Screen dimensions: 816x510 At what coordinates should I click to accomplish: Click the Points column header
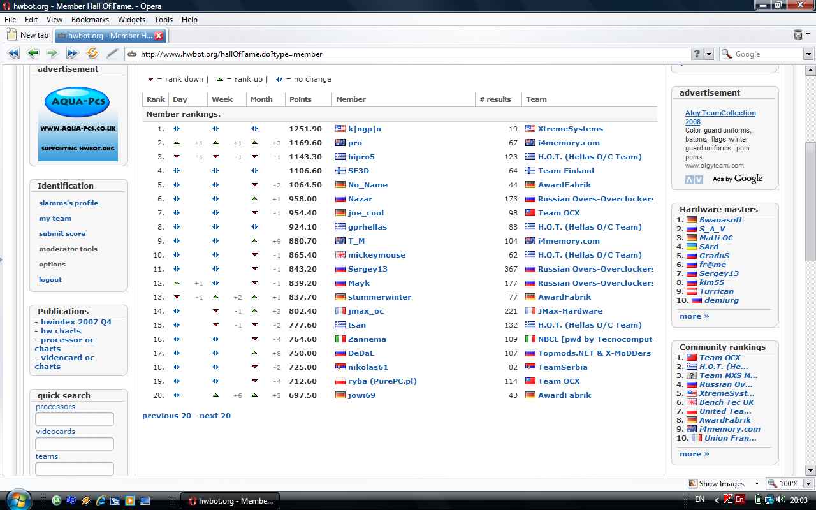pyautogui.click(x=300, y=99)
